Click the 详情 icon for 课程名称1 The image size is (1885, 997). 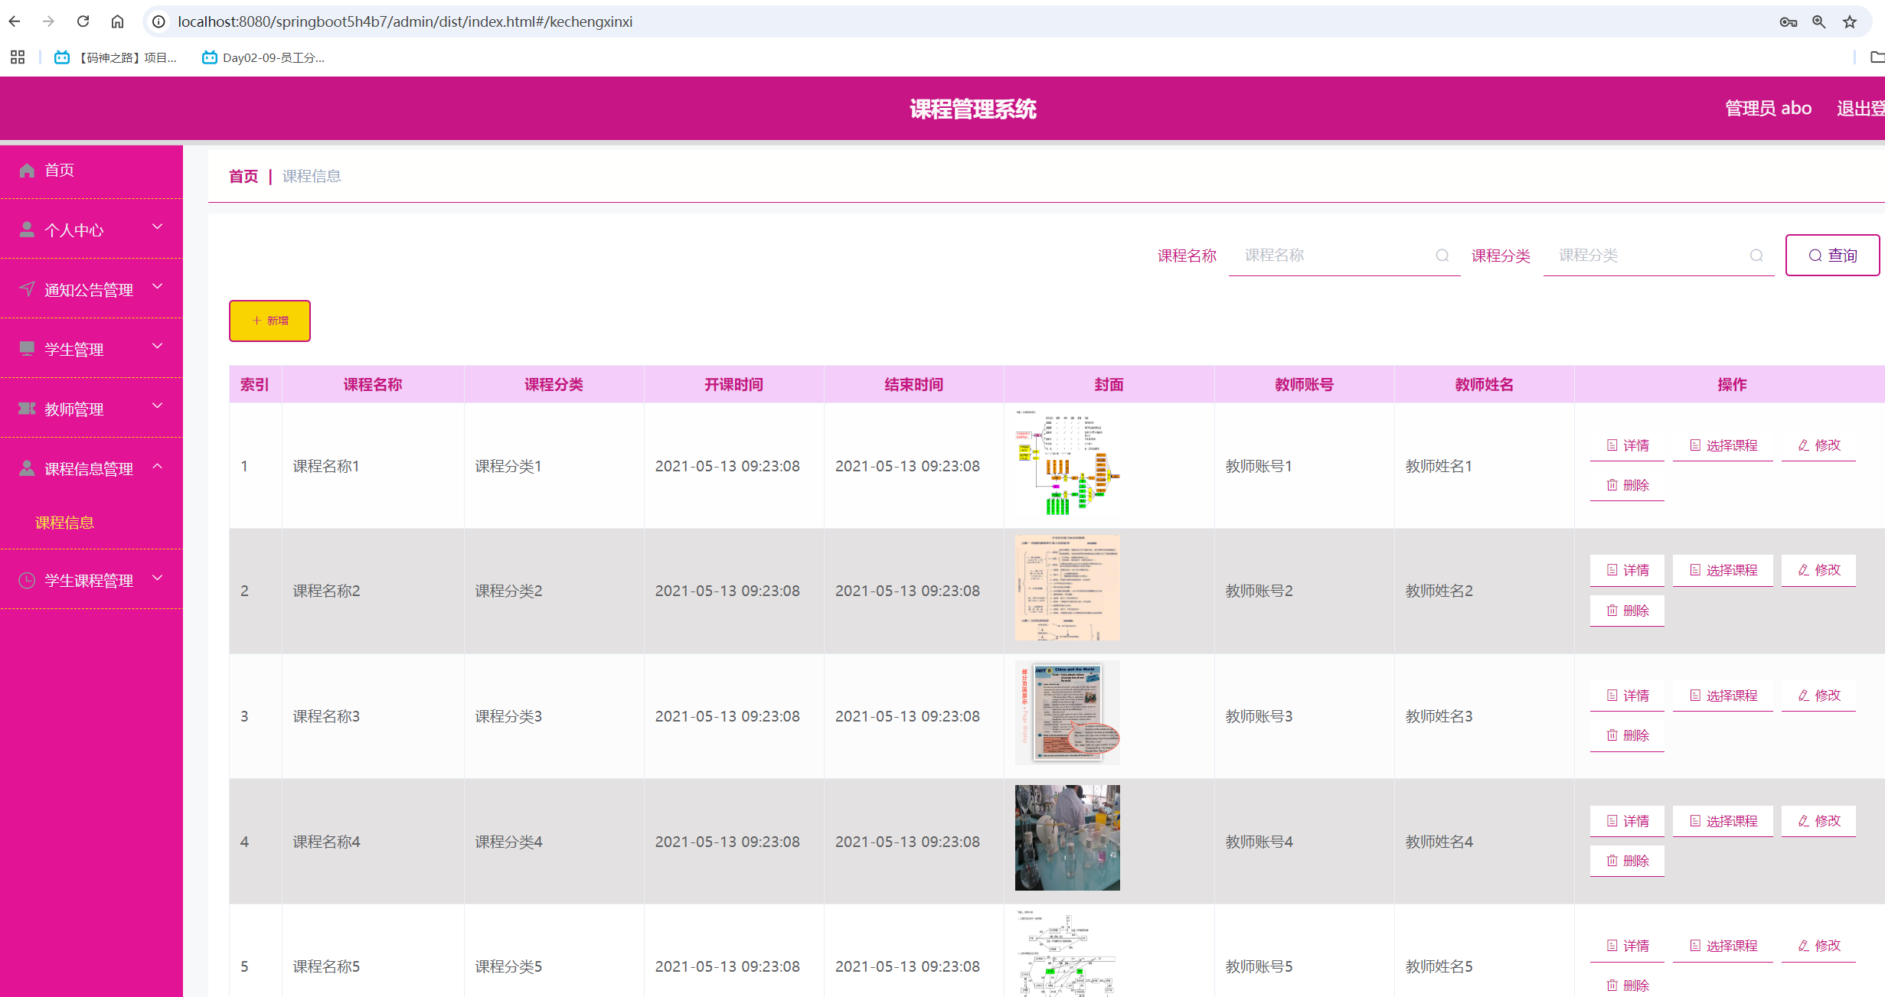coord(1612,445)
